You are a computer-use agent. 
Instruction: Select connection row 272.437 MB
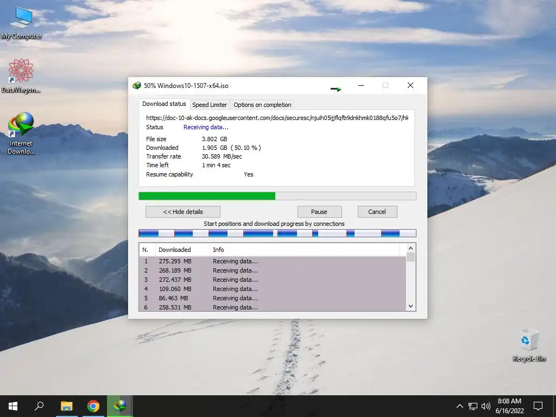click(x=273, y=280)
